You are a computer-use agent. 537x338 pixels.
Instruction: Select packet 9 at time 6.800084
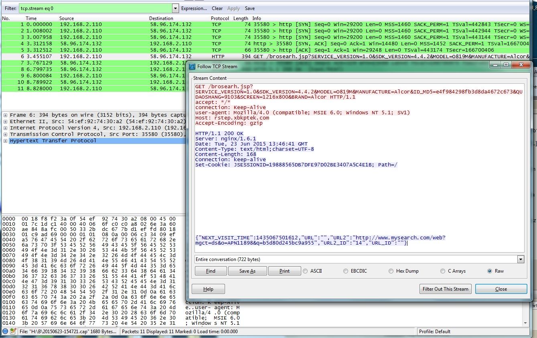94,76
